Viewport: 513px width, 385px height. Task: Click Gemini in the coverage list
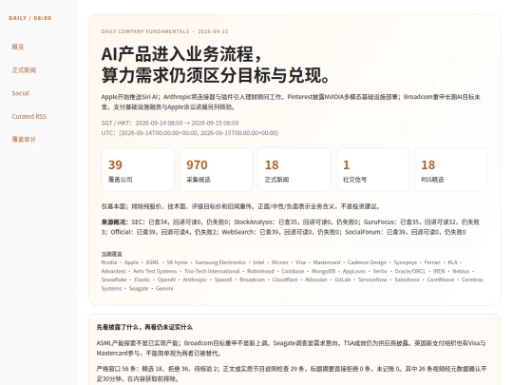(164, 288)
